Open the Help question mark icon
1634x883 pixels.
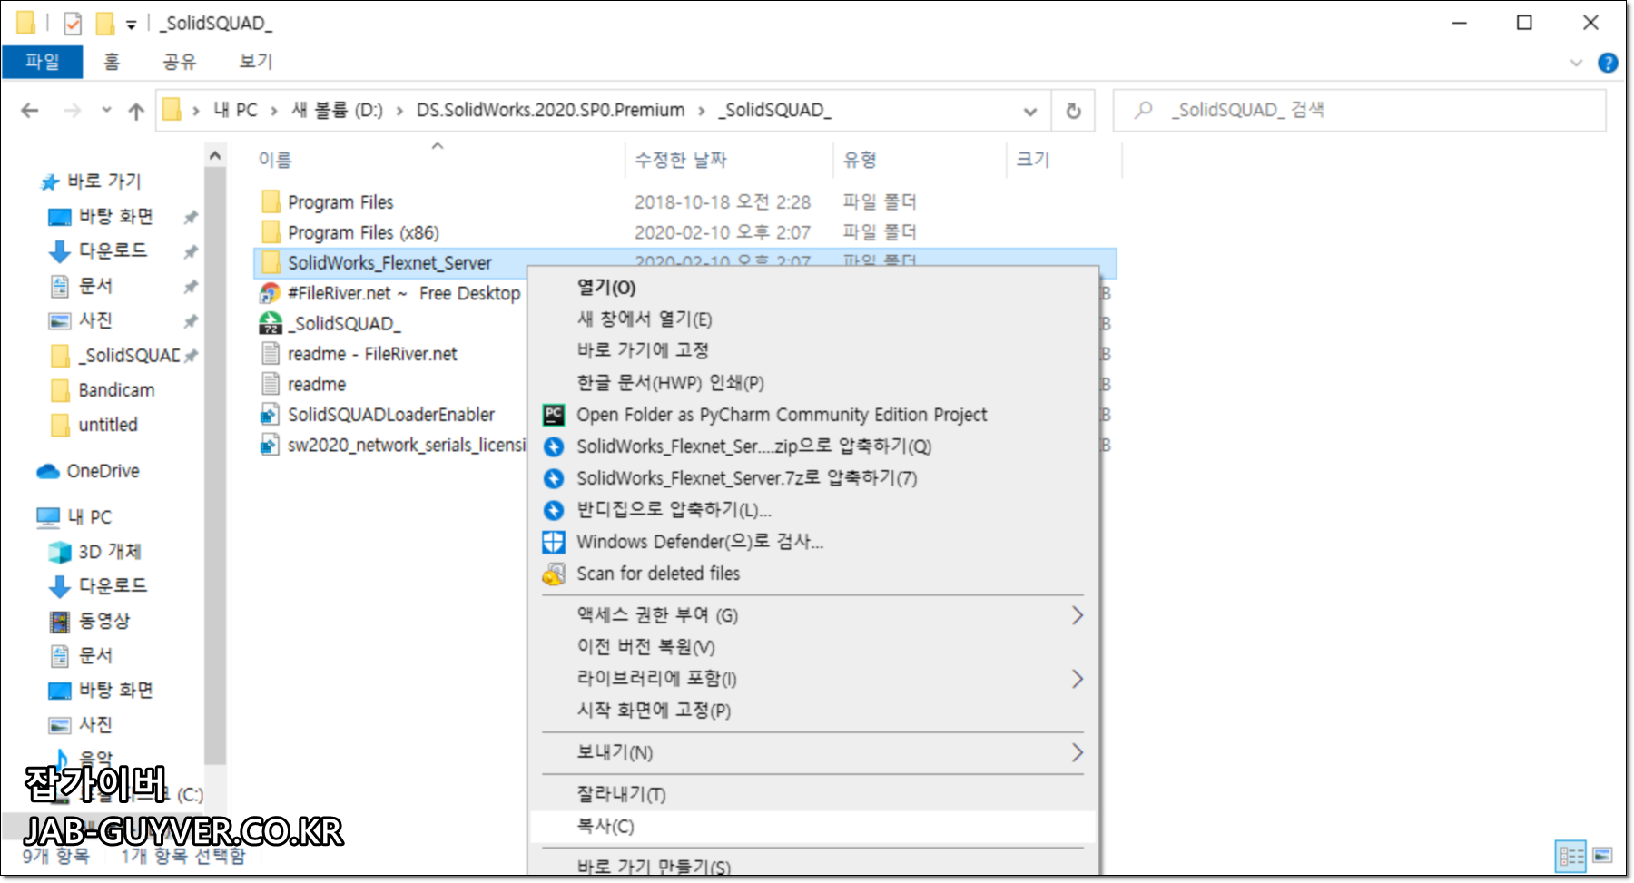click(1608, 63)
